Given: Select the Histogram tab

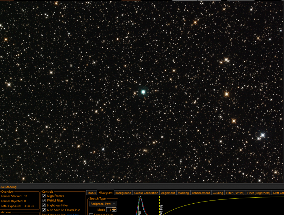Looking at the screenshot, I should click(x=105, y=193).
